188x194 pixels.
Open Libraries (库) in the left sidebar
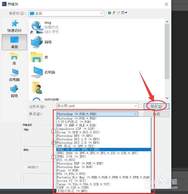point(14,59)
